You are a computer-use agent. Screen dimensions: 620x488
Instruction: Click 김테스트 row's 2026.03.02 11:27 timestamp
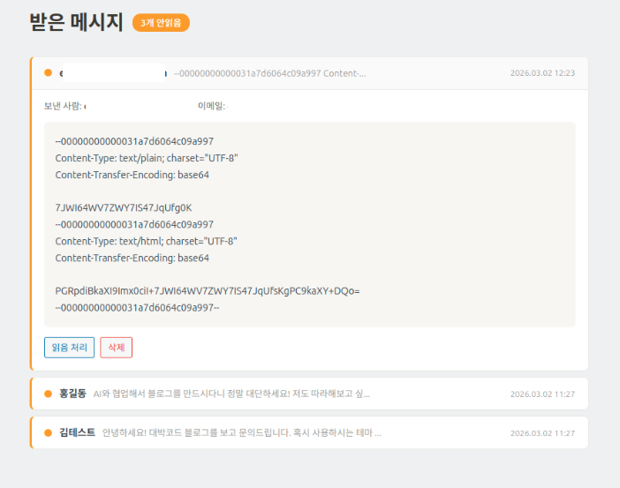(x=542, y=433)
